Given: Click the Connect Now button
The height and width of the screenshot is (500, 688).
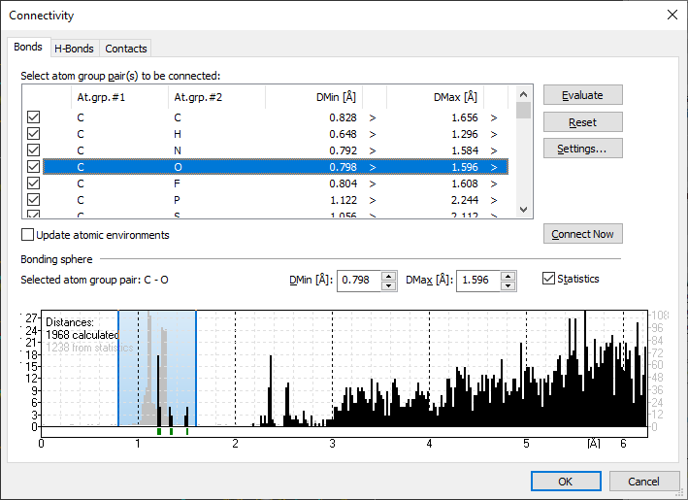Looking at the screenshot, I should click(x=582, y=234).
